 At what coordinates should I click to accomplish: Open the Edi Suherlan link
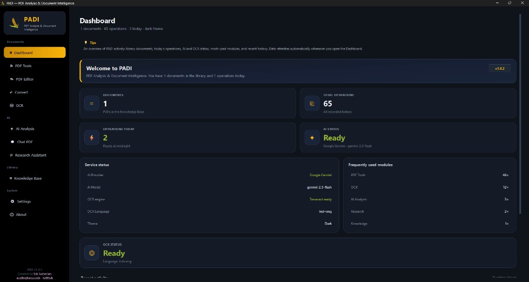click(42, 274)
